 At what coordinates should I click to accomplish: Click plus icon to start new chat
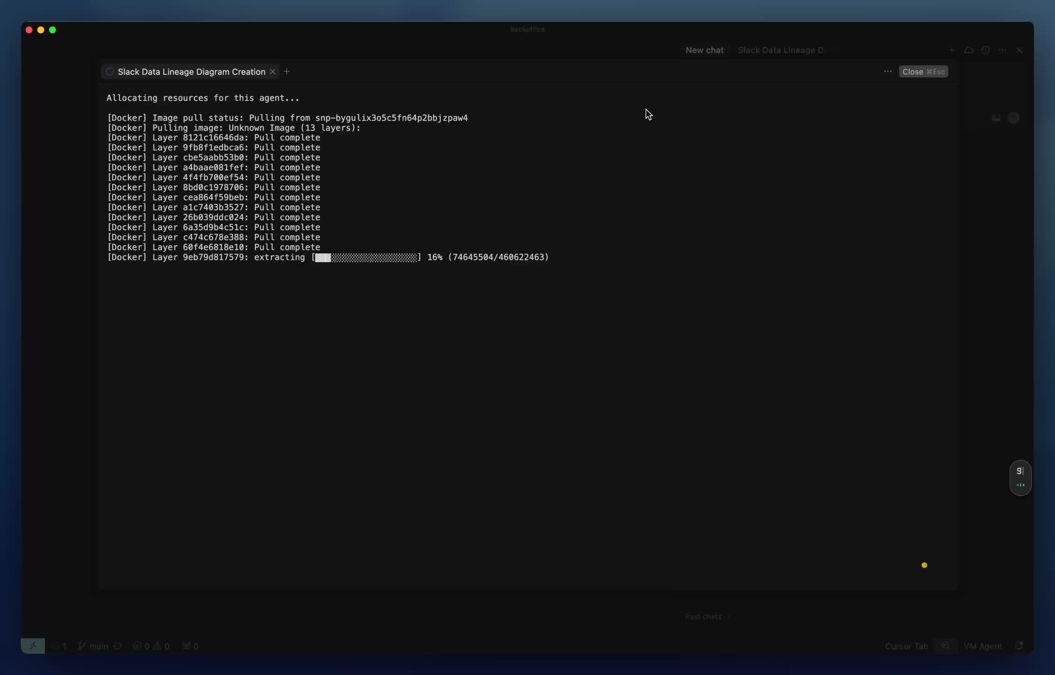click(x=952, y=50)
